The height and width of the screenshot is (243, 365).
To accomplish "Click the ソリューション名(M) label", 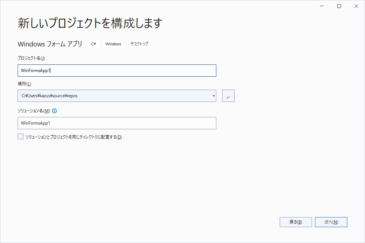I will [x=34, y=111].
